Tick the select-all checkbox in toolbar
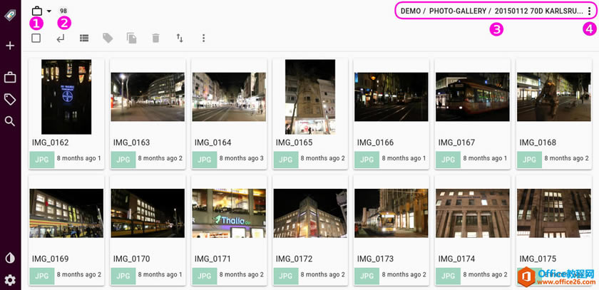Screen dimensions: 599x290 pyautogui.click(x=36, y=38)
